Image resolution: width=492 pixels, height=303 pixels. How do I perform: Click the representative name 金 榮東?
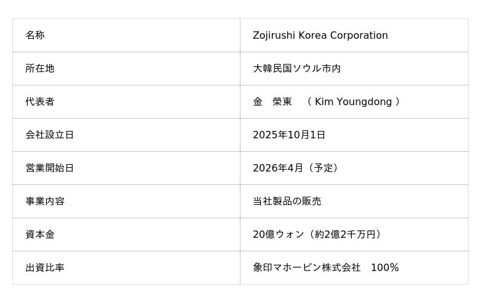coord(272,102)
